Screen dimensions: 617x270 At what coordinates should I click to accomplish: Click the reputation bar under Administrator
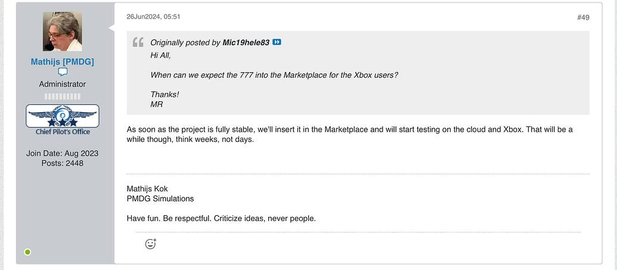tap(63, 96)
